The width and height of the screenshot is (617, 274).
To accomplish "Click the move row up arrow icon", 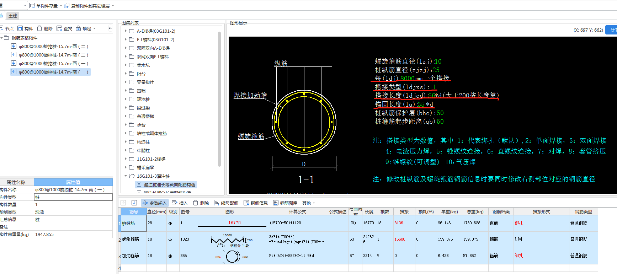I will [x=123, y=203].
